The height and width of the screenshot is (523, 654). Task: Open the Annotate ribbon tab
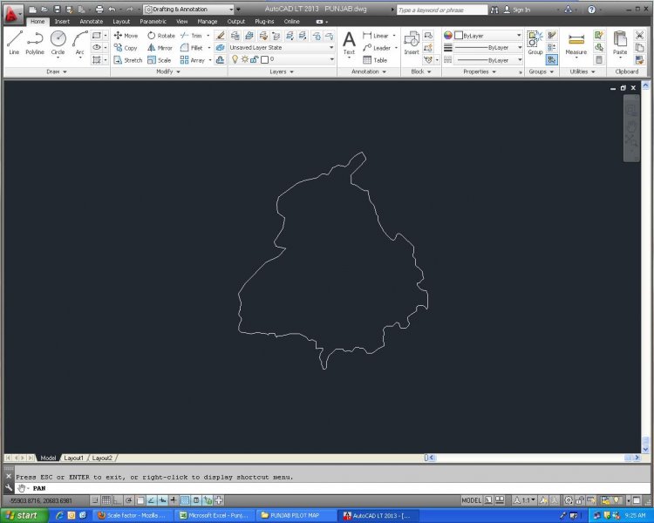[91, 21]
